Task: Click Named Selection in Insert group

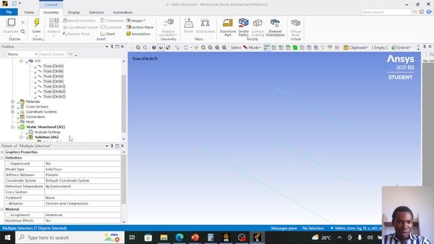Action: (x=79, y=20)
